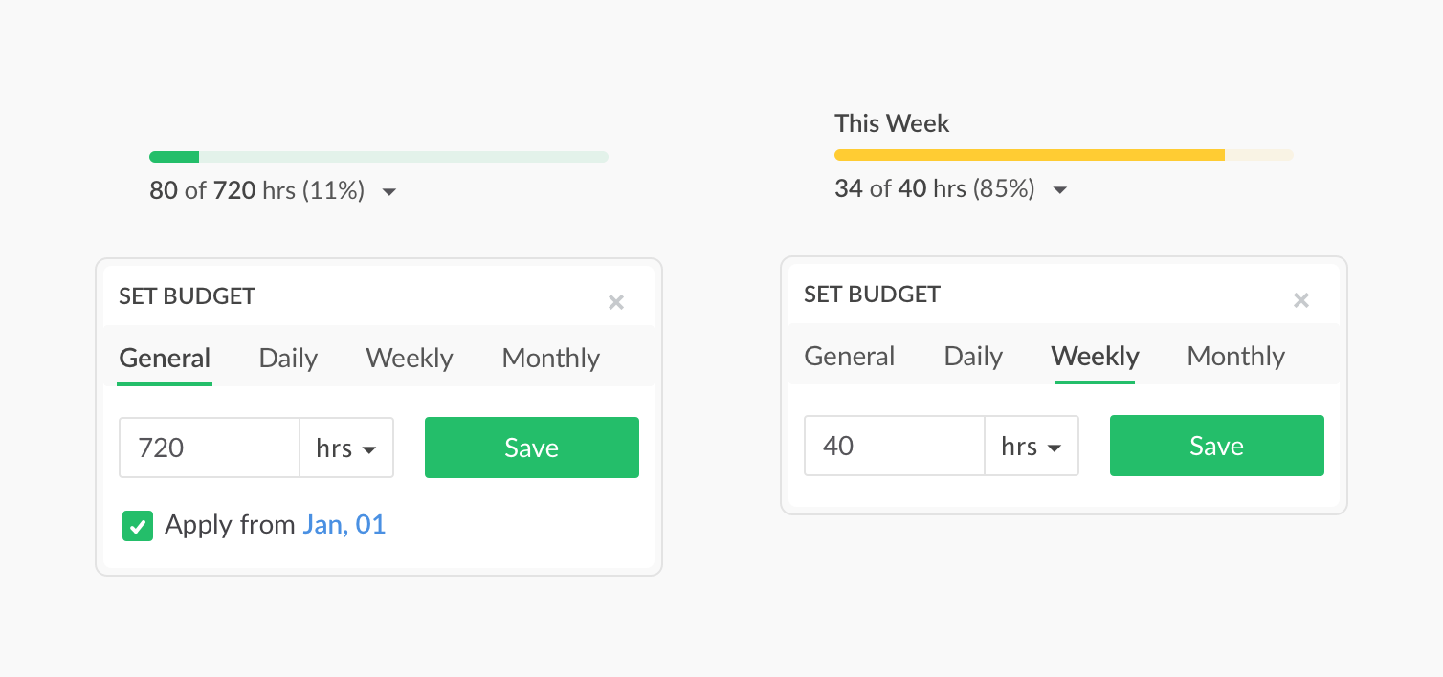Expand the 80 of 720 hrs dropdown arrow
This screenshot has height=677, width=1443.
[x=388, y=192]
